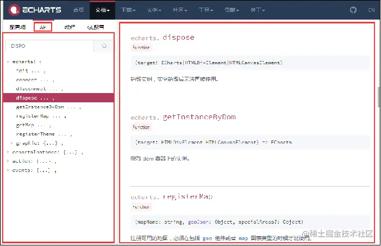Expand the graphic tree node
Viewport: 381px width, 246px height.
pyautogui.click(x=11, y=143)
